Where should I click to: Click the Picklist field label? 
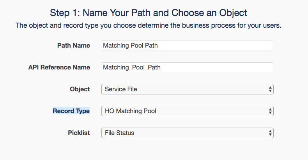click(79, 133)
